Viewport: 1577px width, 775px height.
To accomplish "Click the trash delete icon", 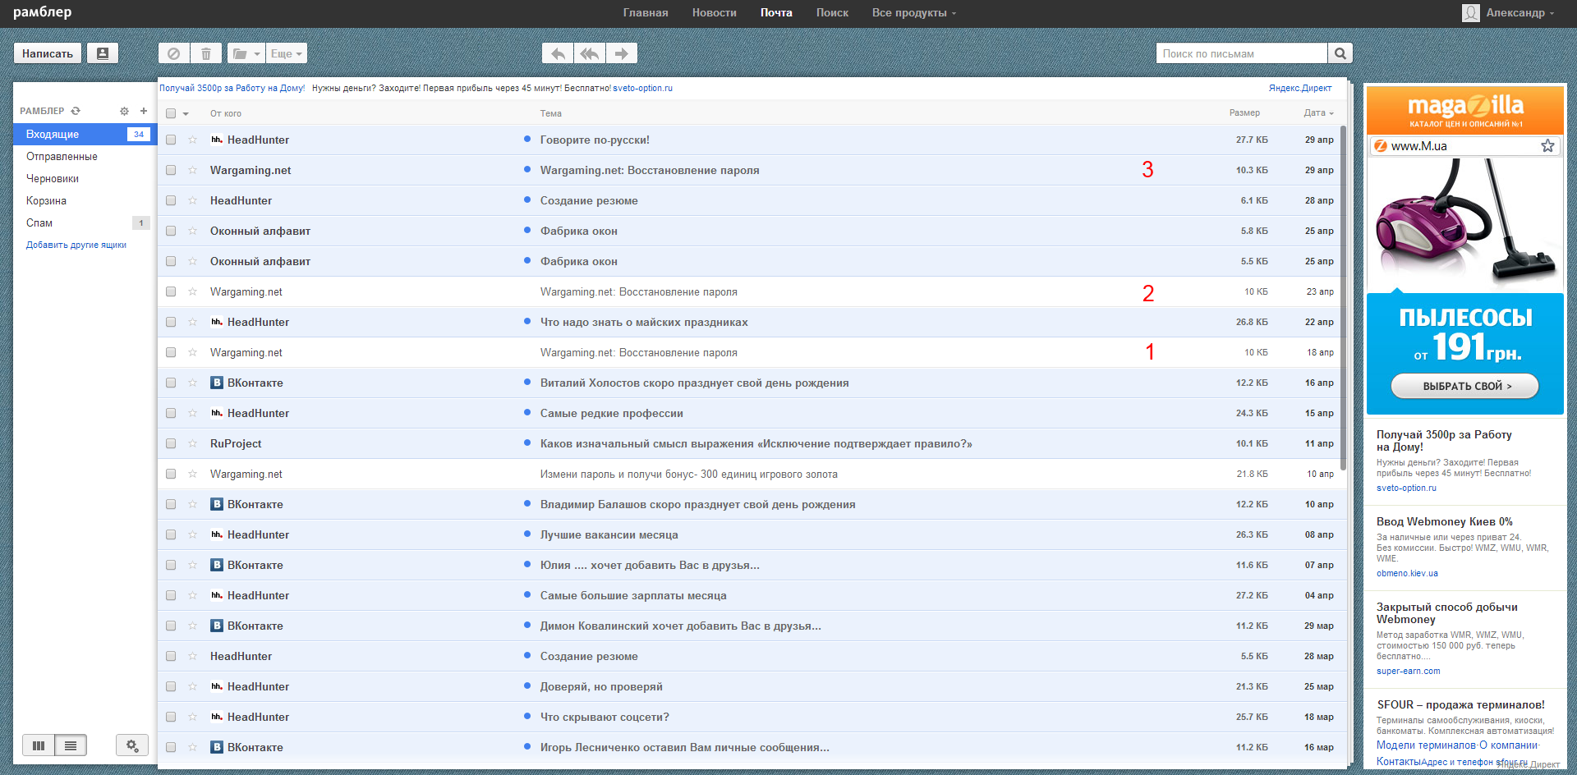I will [206, 53].
